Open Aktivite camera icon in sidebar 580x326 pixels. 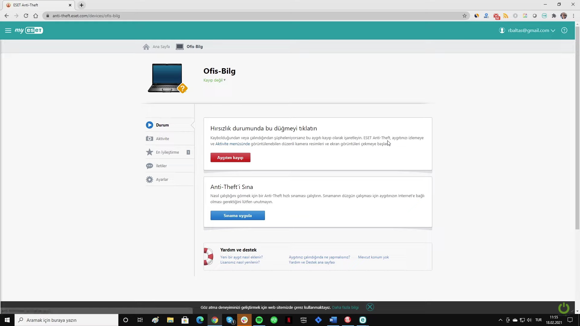(150, 139)
